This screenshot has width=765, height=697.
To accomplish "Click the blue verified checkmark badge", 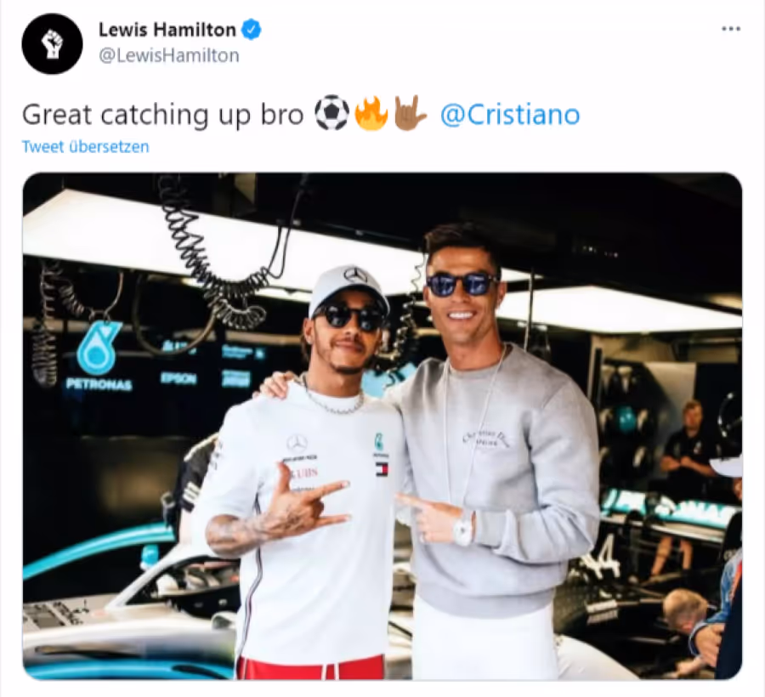I will coord(252,30).
